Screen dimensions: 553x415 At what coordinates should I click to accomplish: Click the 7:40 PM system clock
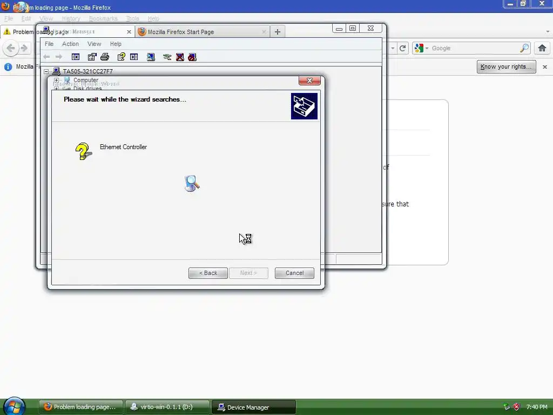click(x=537, y=407)
